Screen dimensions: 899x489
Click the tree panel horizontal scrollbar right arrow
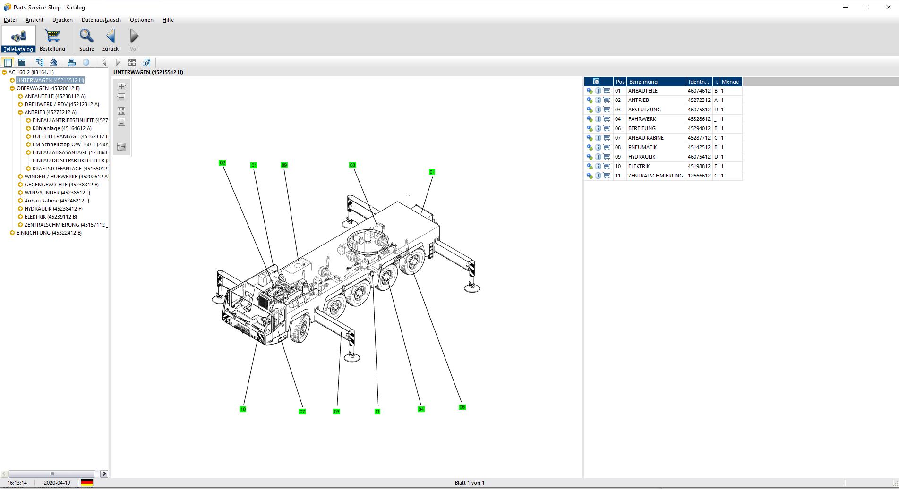coord(104,473)
